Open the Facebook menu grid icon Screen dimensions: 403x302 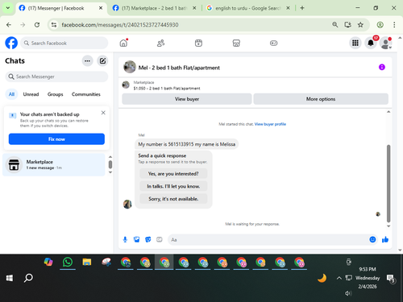point(355,43)
